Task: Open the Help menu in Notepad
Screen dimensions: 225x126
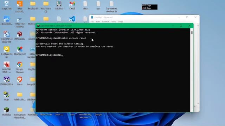Action: click(x=121, y=22)
